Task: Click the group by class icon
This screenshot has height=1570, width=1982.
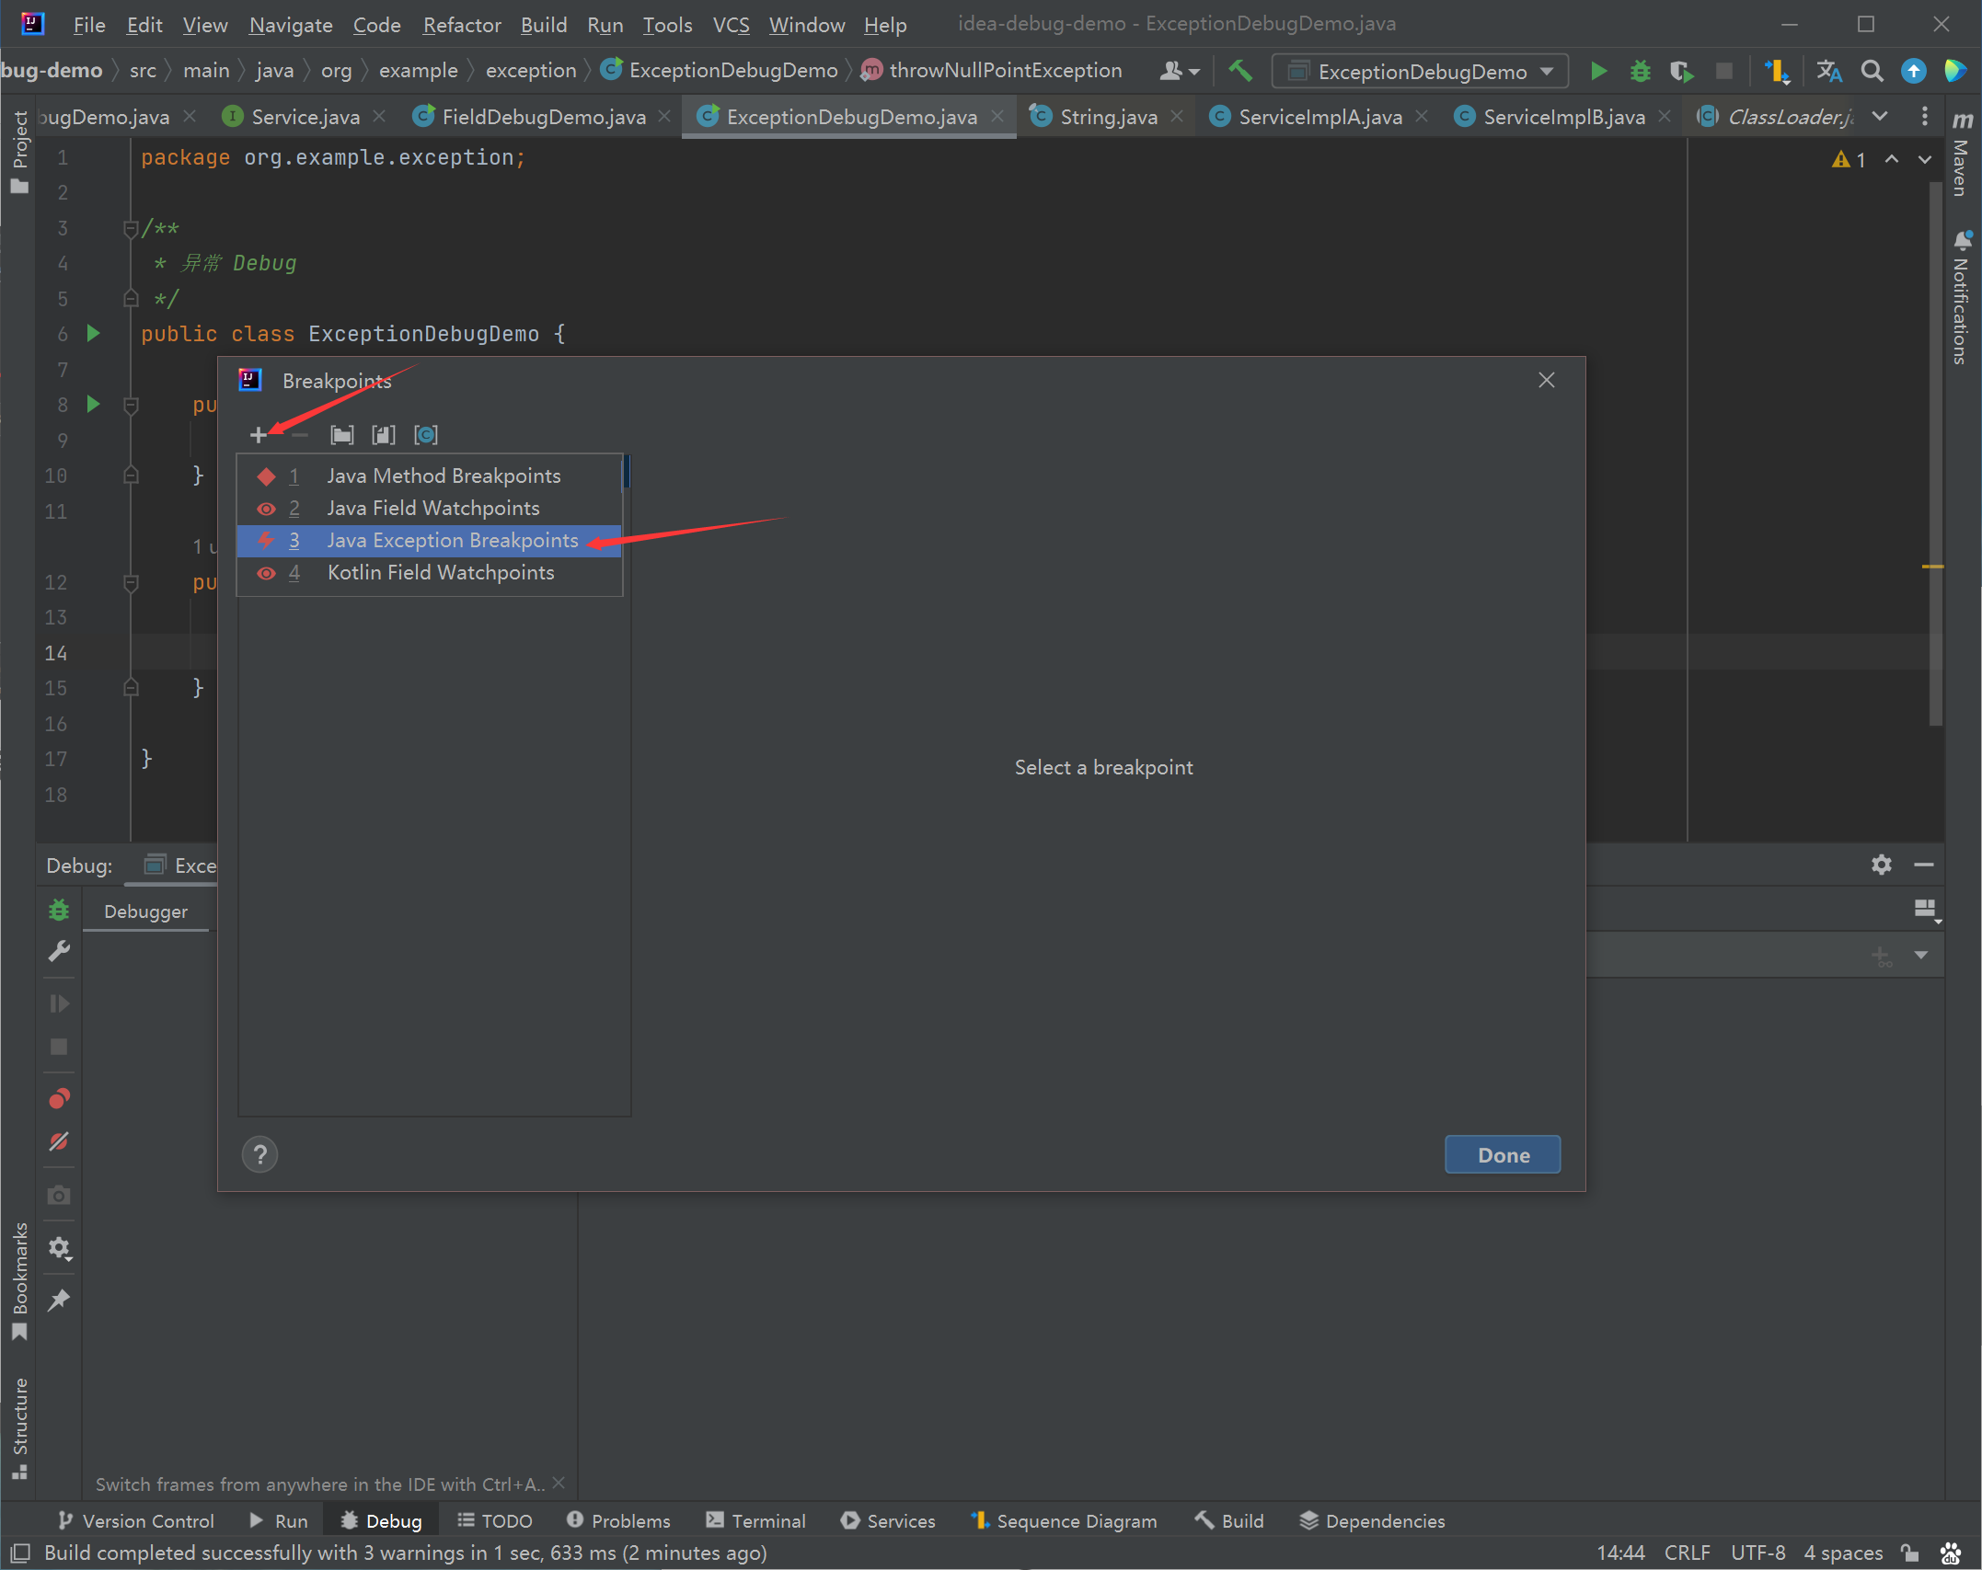Action: 425,435
